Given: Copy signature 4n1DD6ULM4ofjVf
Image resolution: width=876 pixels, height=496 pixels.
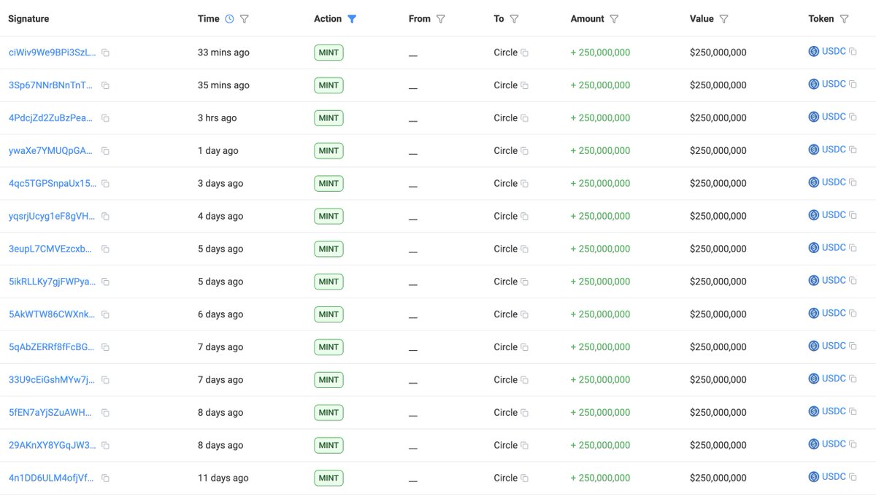Looking at the screenshot, I should 105,478.
